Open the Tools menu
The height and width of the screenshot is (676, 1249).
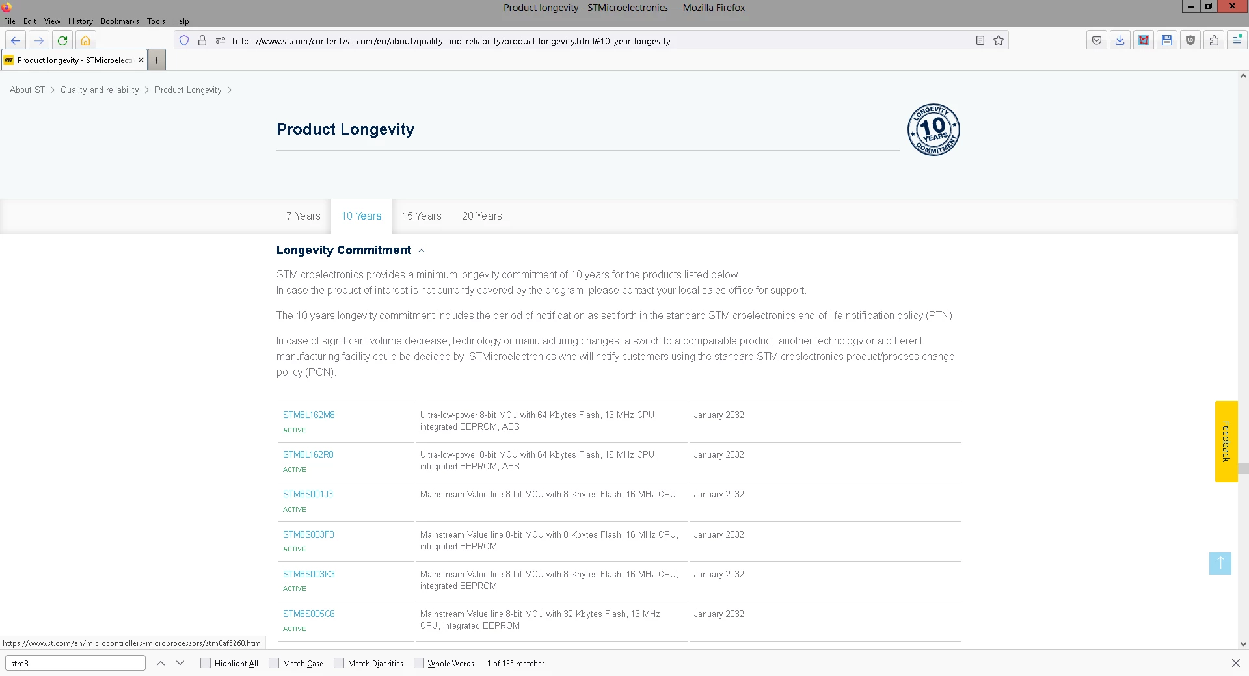coord(155,21)
